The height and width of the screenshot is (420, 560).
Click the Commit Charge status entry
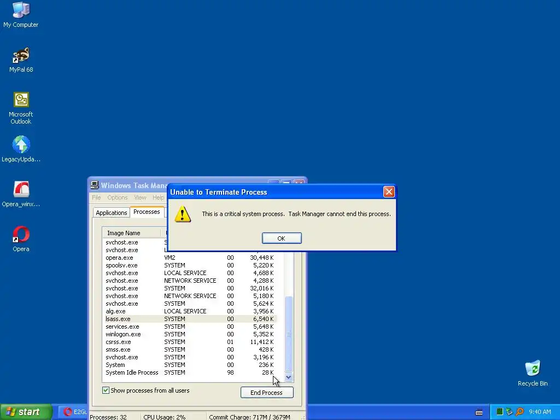[x=249, y=417]
